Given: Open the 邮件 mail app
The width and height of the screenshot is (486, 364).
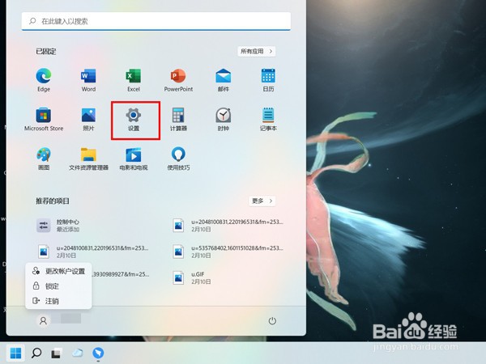Looking at the screenshot, I should pos(224,80).
